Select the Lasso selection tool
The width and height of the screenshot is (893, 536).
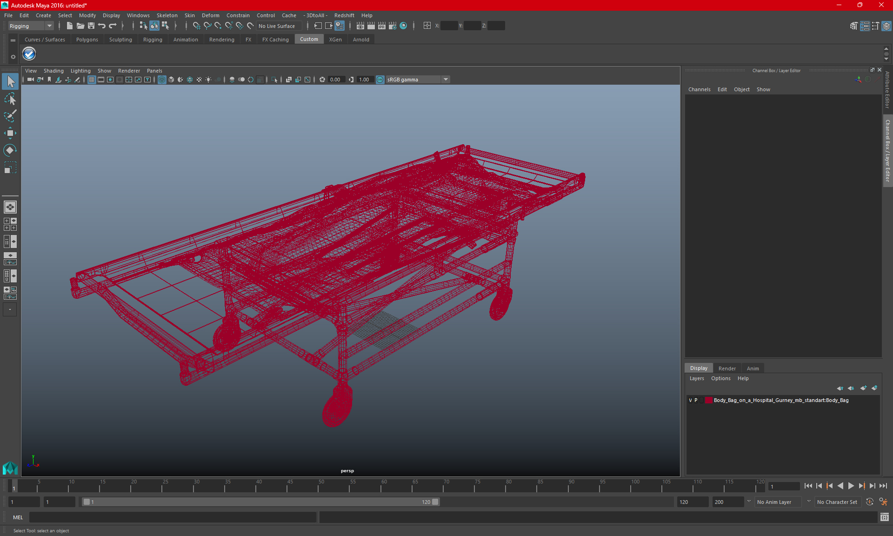click(x=10, y=99)
